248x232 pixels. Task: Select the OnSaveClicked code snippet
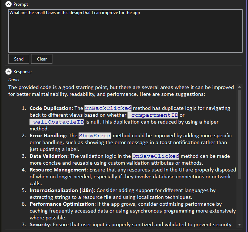pyautogui.click(x=156, y=156)
